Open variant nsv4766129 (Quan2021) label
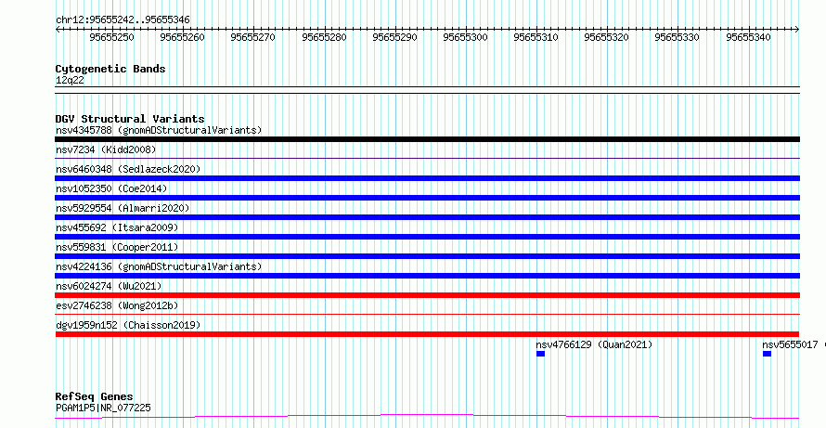The width and height of the screenshot is (826, 428). [x=594, y=344]
